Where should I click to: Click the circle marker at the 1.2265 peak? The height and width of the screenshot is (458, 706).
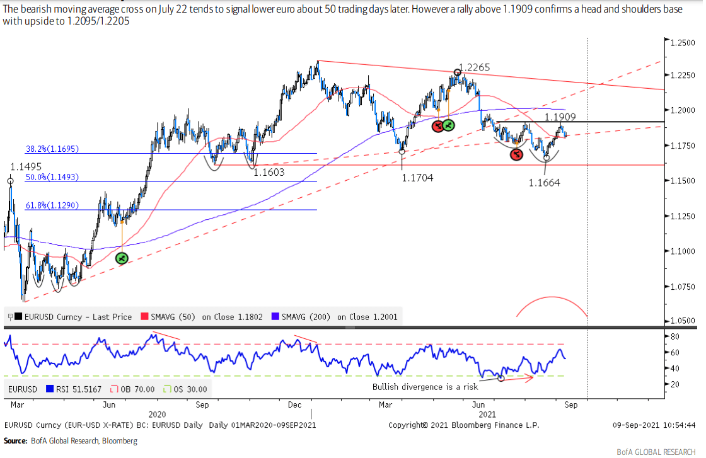[x=458, y=72]
